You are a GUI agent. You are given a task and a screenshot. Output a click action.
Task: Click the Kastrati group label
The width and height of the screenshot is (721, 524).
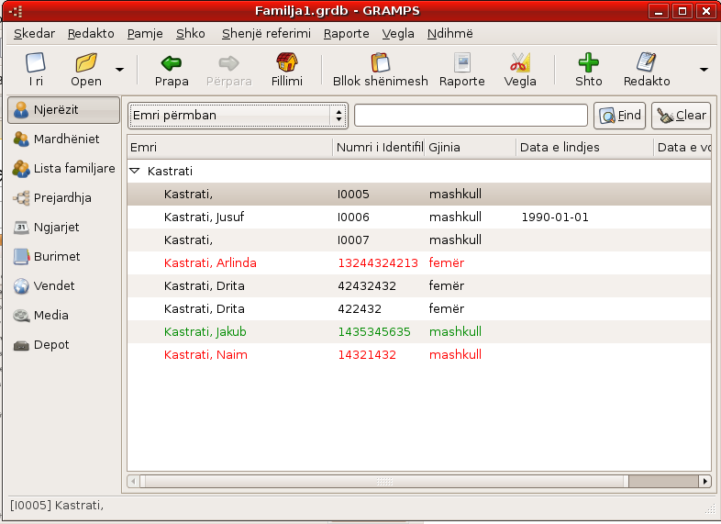pos(170,171)
